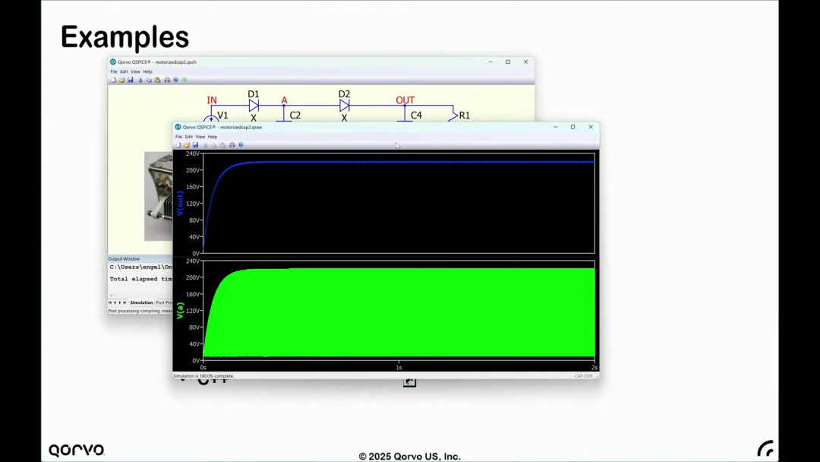Screen dimensions: 820x462
Task: Click green Run simulation icon in schematic toolbar
Action: 184,80
